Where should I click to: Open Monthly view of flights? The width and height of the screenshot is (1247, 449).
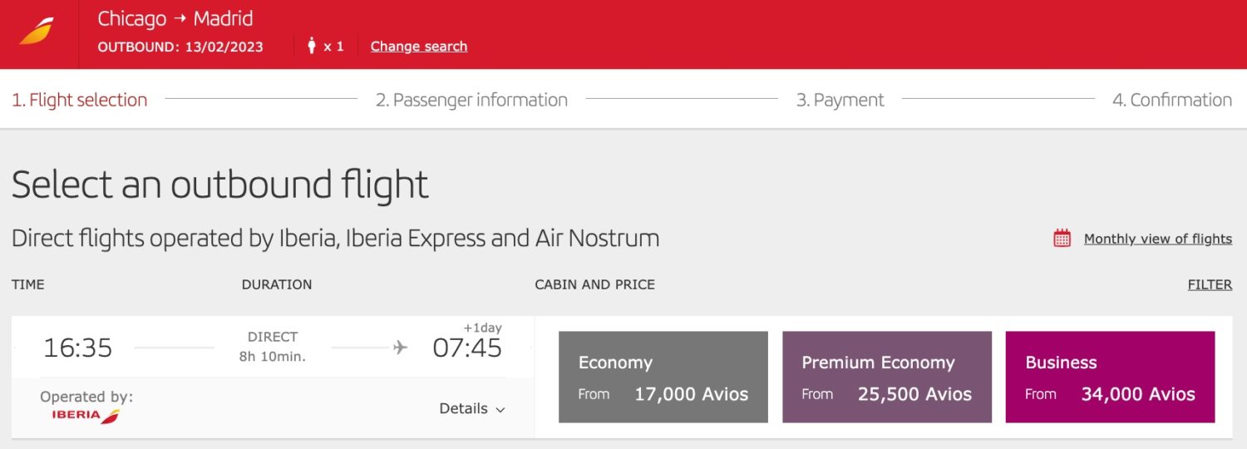tap(1157, 239)
